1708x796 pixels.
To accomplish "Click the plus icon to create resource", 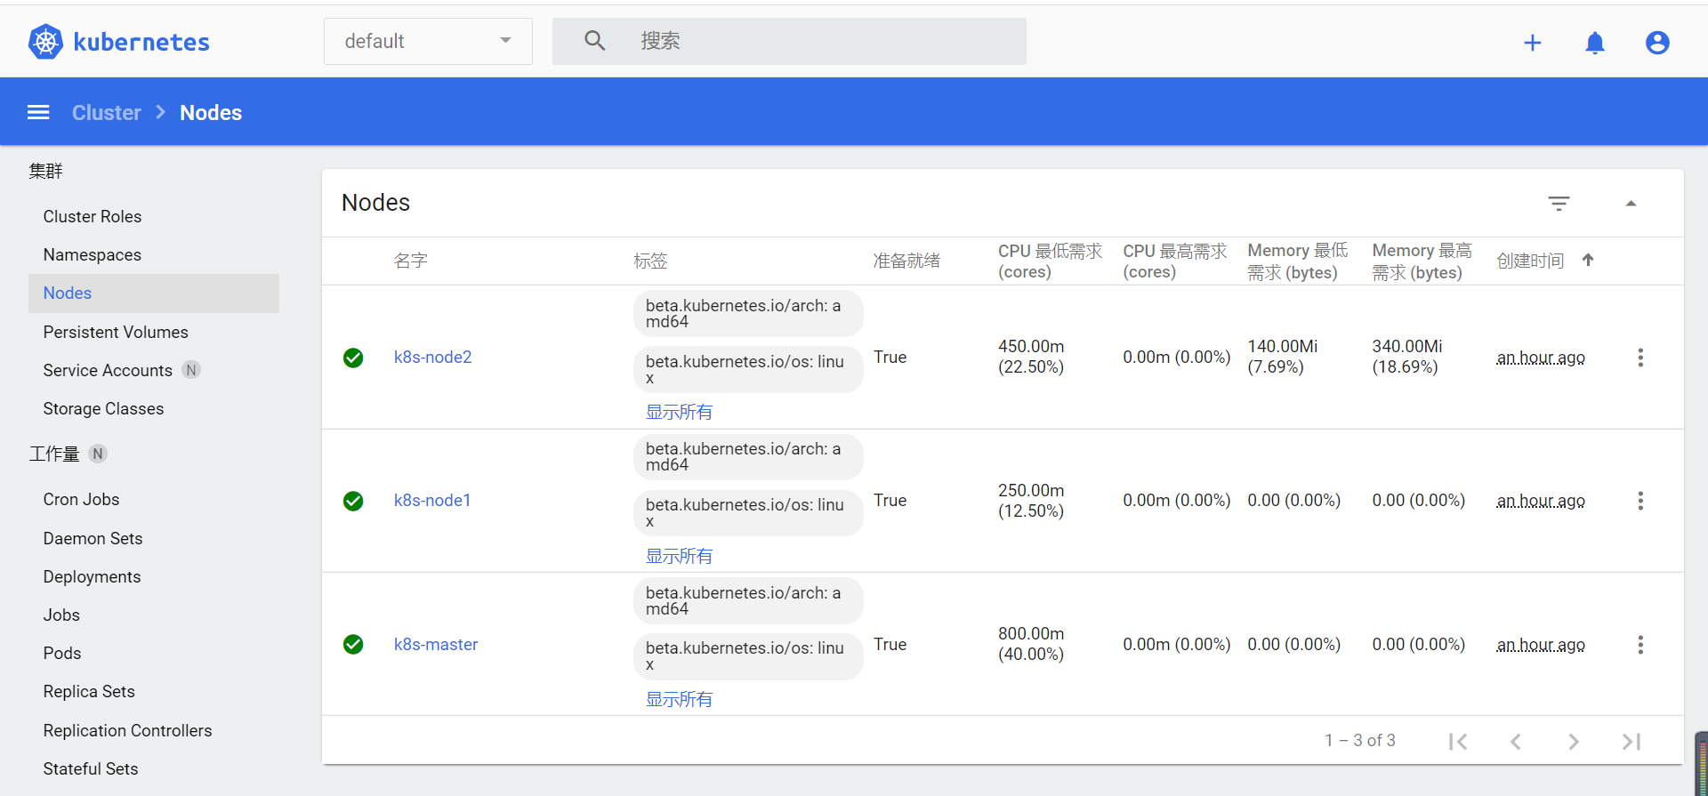I will 1532,43.
